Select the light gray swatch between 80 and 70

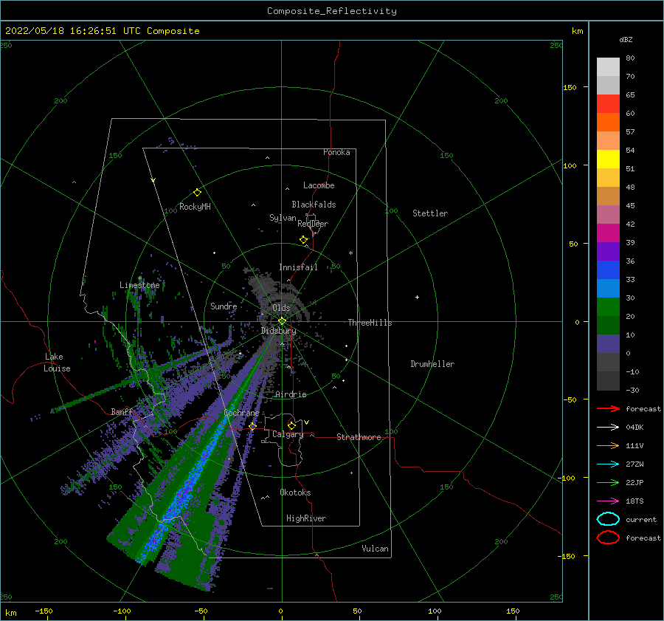[608, 67]
